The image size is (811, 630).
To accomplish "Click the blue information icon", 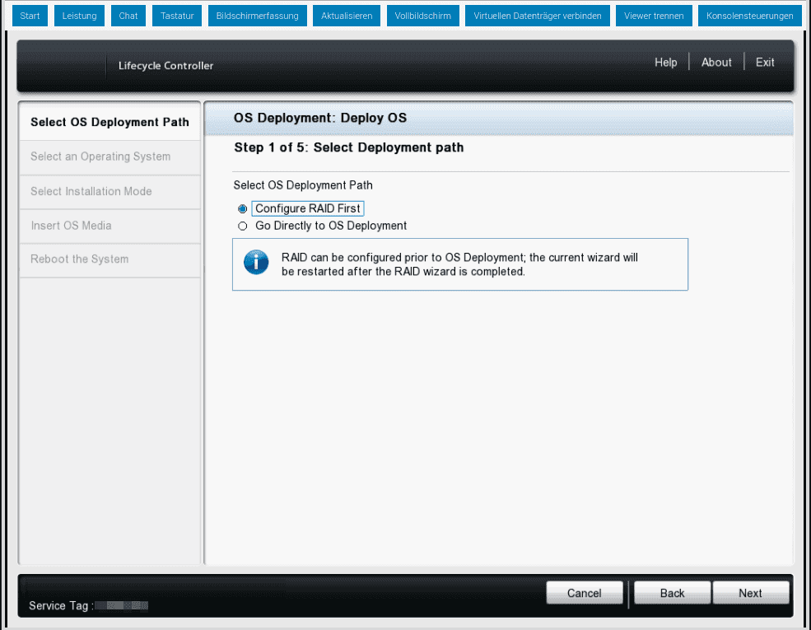I will [256, 262].
